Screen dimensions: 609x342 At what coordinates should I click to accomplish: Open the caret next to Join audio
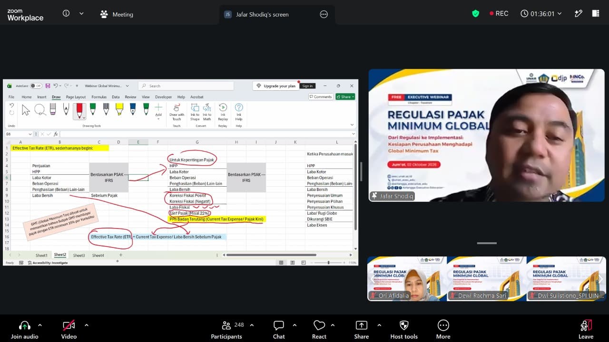(39, 325)
